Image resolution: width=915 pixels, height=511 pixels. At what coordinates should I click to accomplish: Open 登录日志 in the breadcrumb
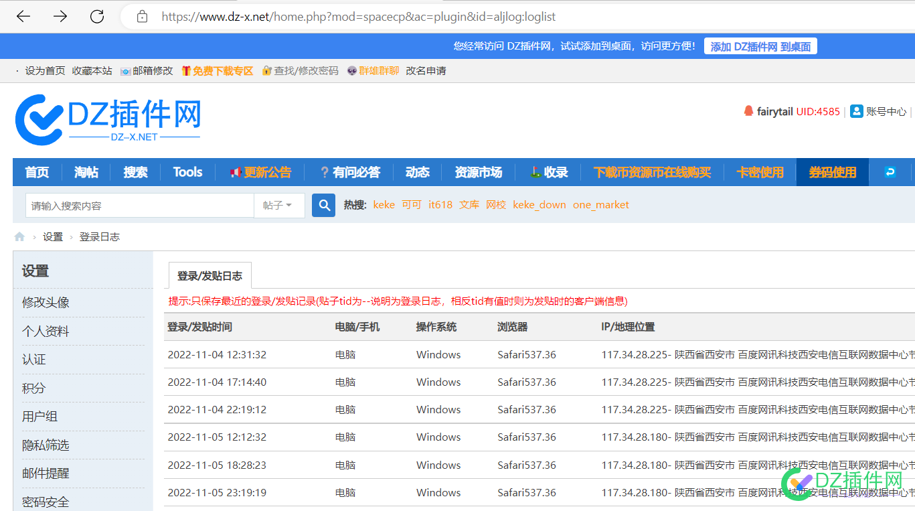(100, 237)
